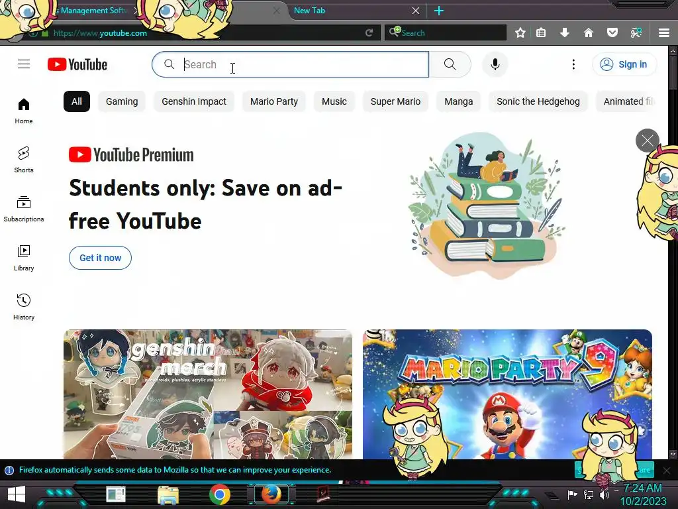The height and width of the screenshot is (509, 678).
Task: Reload the page in Firefox
Action: pyautogui.click(x=369, y=33)
